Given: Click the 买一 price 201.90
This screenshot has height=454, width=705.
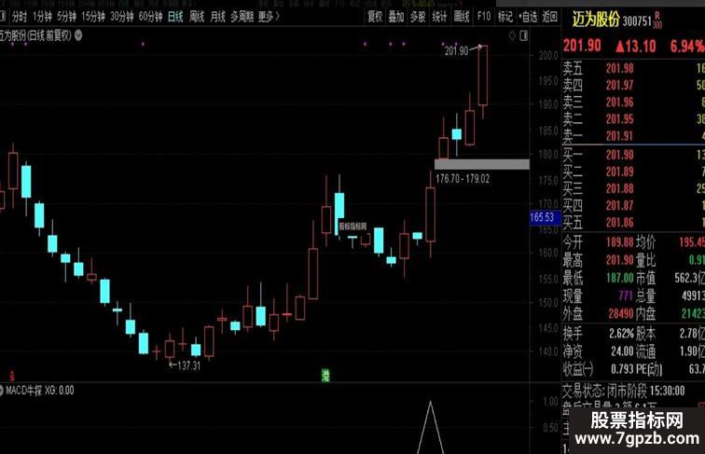Looking at the screenshot, I should (619, 155).
